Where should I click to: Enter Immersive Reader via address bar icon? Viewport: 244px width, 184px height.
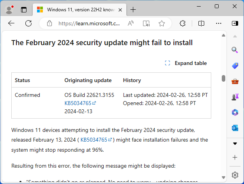pos(146,23)
